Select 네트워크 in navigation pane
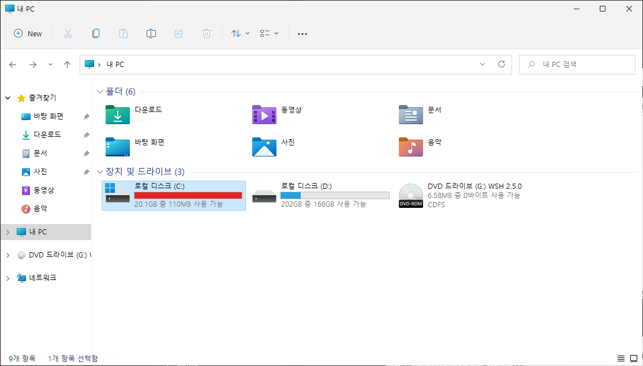 (x=43, y=278)
